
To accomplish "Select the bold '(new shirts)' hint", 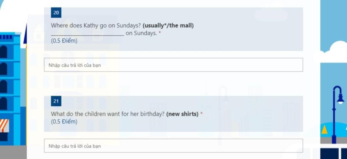I will click(x=182, y=114).
